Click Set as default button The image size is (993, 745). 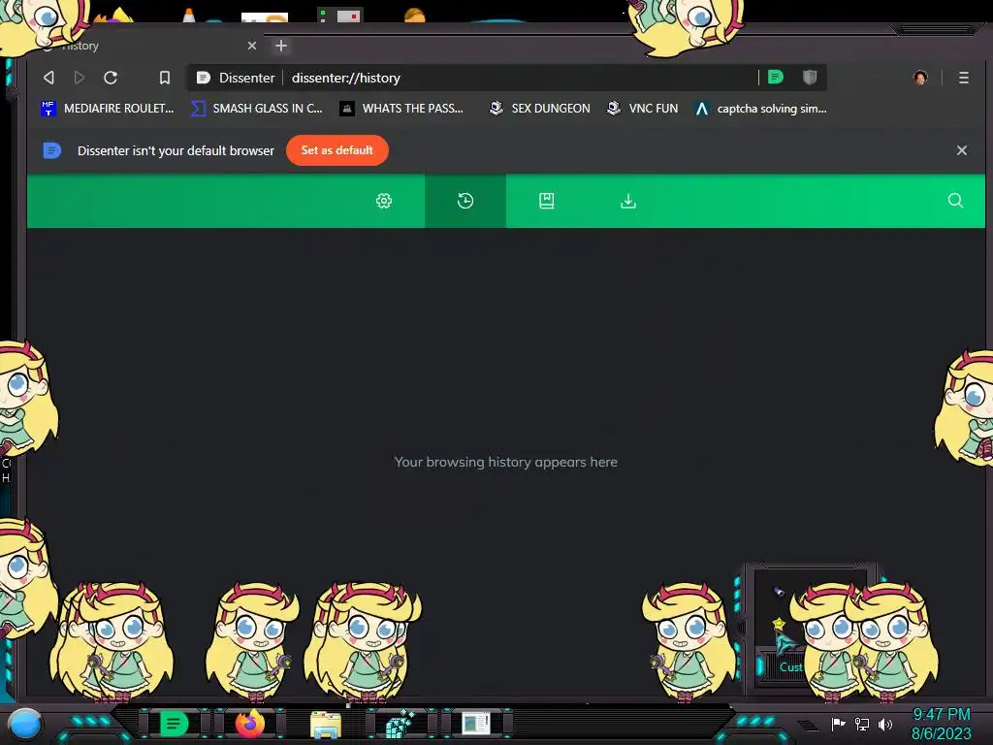pyautogui.click(x=336, y=150)
